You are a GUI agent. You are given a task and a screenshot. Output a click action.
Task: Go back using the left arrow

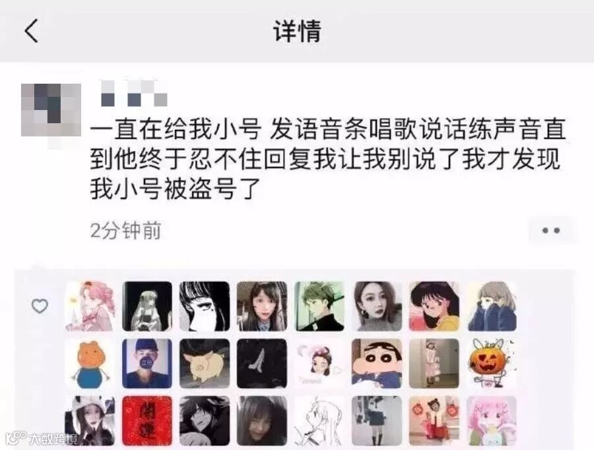[x=32, y=30]
